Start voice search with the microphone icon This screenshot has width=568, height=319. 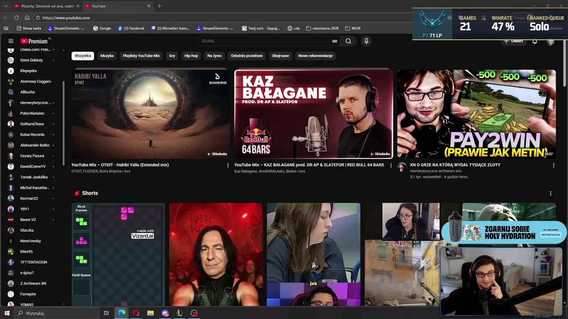click(366, 41)
